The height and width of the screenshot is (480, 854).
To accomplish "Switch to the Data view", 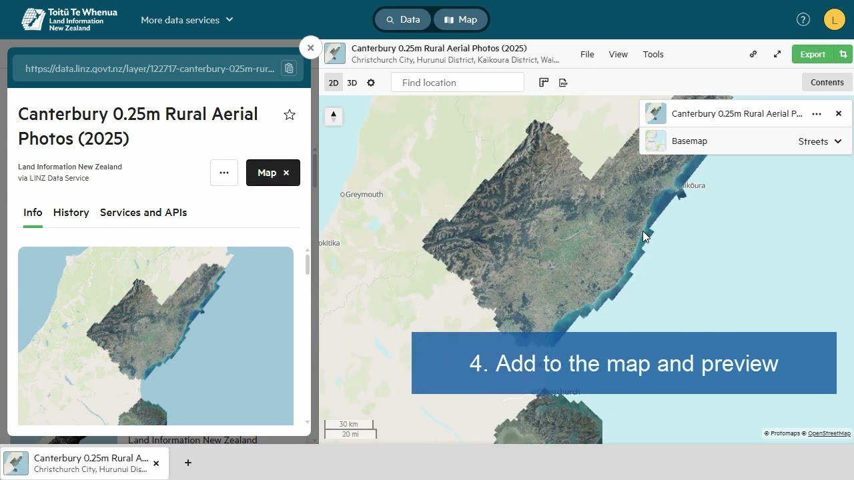I will [x=403, y=20].
